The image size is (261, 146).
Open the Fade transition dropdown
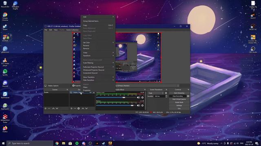[156, 93]
